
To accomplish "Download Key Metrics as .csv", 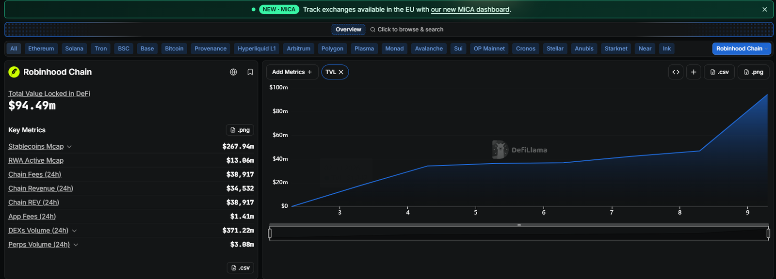I will [241, 268].
